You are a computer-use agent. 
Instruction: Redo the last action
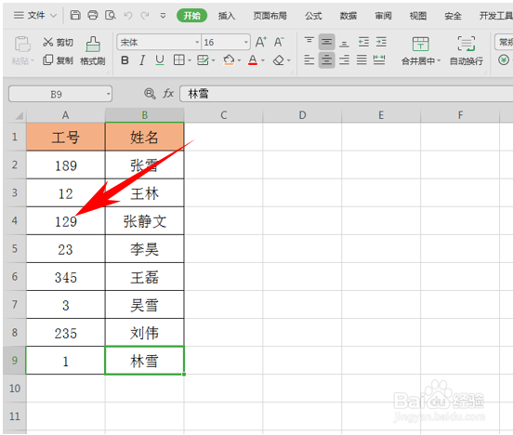coord(145,16)
